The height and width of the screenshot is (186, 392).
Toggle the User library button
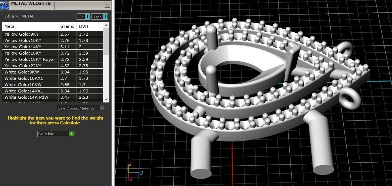100,17
